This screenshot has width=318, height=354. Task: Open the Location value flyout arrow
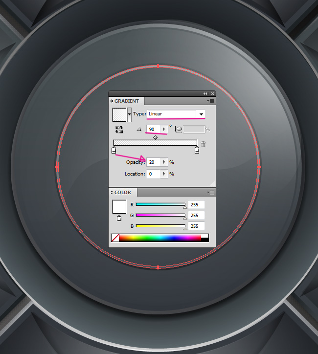(x=164, y=174)
